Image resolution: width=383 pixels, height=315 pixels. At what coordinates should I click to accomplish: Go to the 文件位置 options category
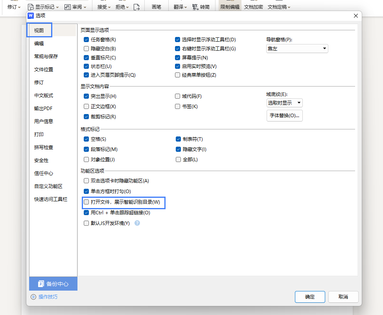coord(44,69)
